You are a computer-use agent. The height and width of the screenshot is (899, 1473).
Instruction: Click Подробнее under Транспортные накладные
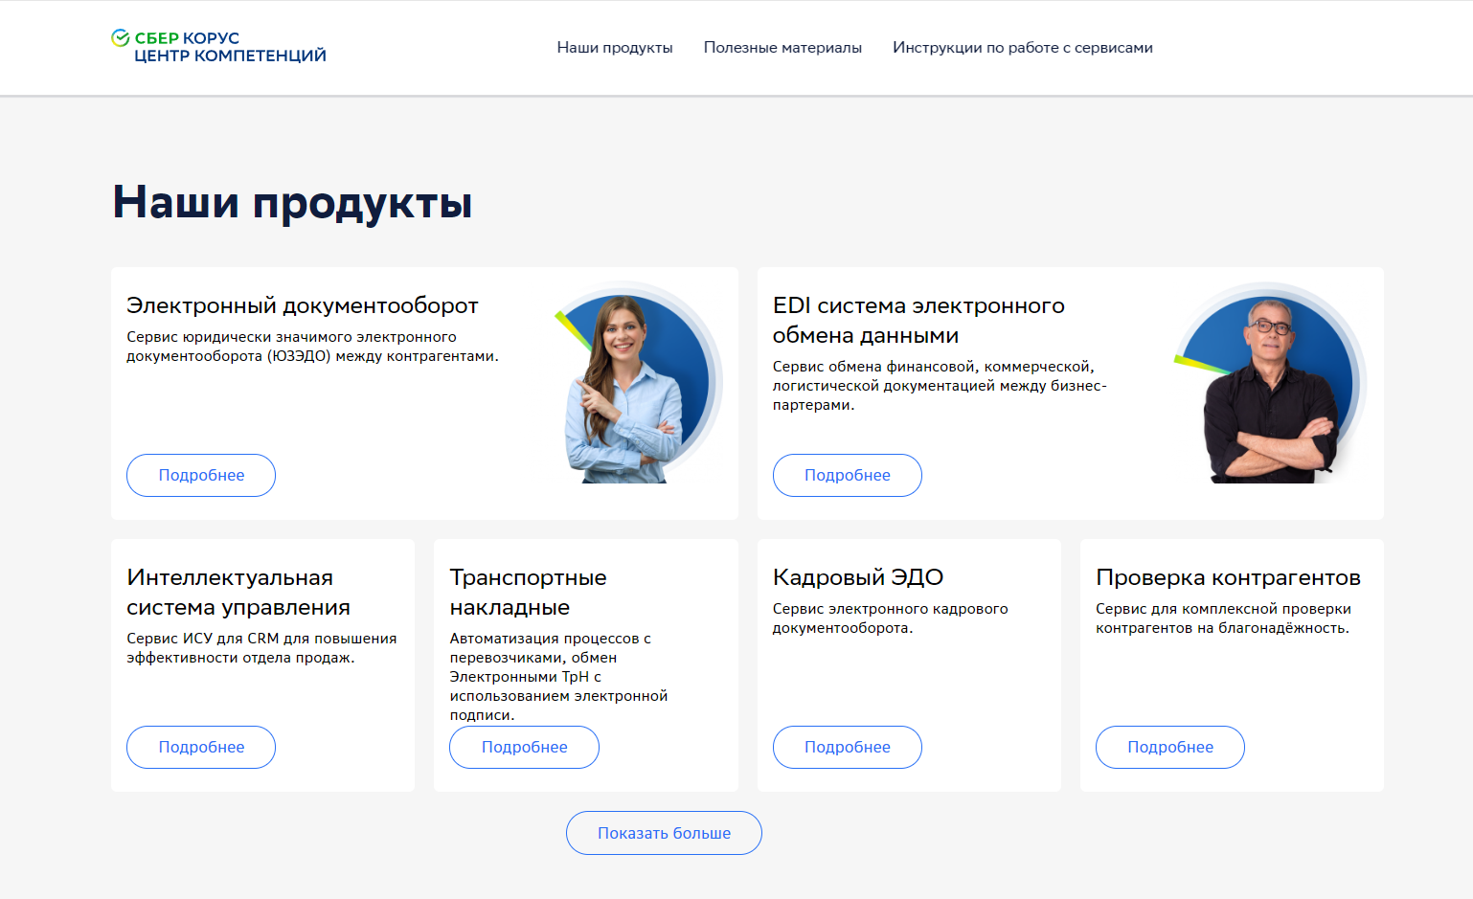[524, 747]
